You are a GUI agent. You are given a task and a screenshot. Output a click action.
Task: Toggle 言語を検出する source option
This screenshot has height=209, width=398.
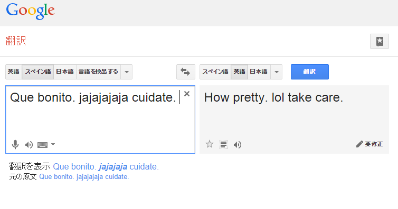(98, 72)
